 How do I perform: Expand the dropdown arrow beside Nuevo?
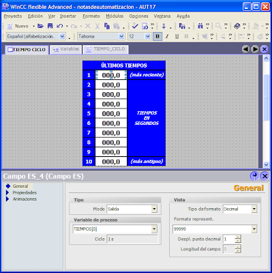pos(33,26)
